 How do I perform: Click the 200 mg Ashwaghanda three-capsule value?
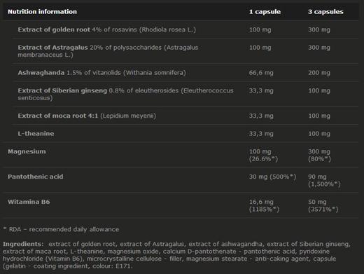pos(319,73)
